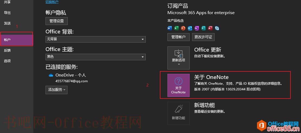Open the Export (导出) menu item
Viewport: 301px width, 133px height.
tap(7, 13)
